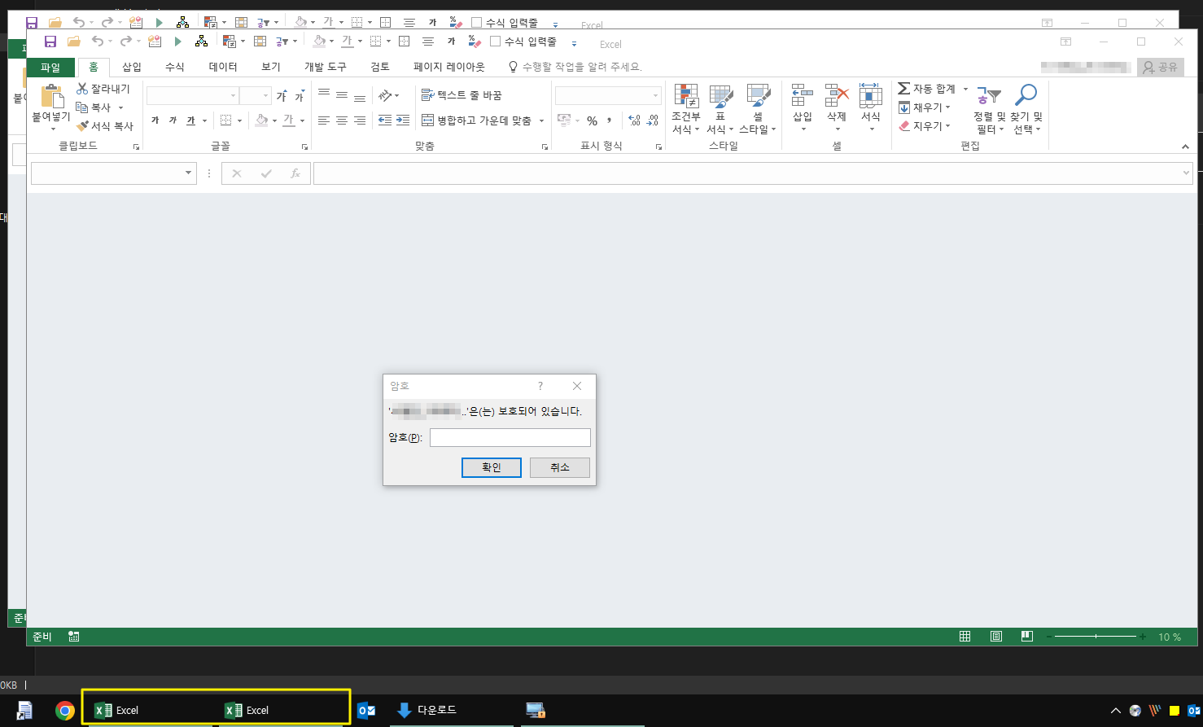This screenshot has height=727, width=1203.
Task: Toggle 수식 입력줄 checkbox in front Excel window
Action: (x=495, y=42)
